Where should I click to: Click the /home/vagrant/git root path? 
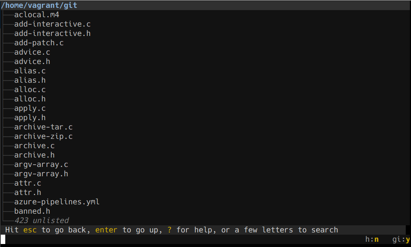39,5
